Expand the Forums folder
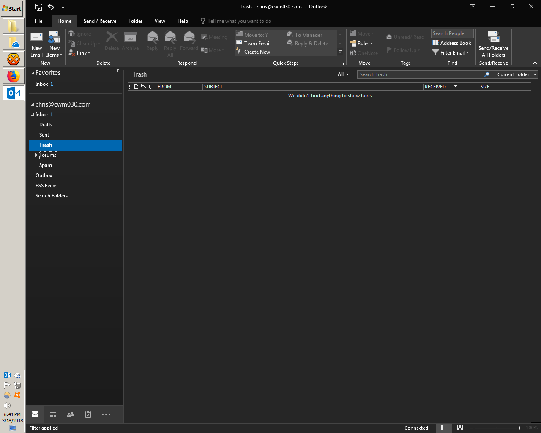The width and height of the screenshot is (541, 433). click(x=36, y=155)
